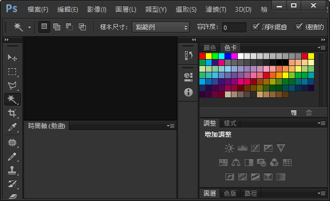Open the 樣本尺寸 dropdown showing 點範例

coord(161,27)
